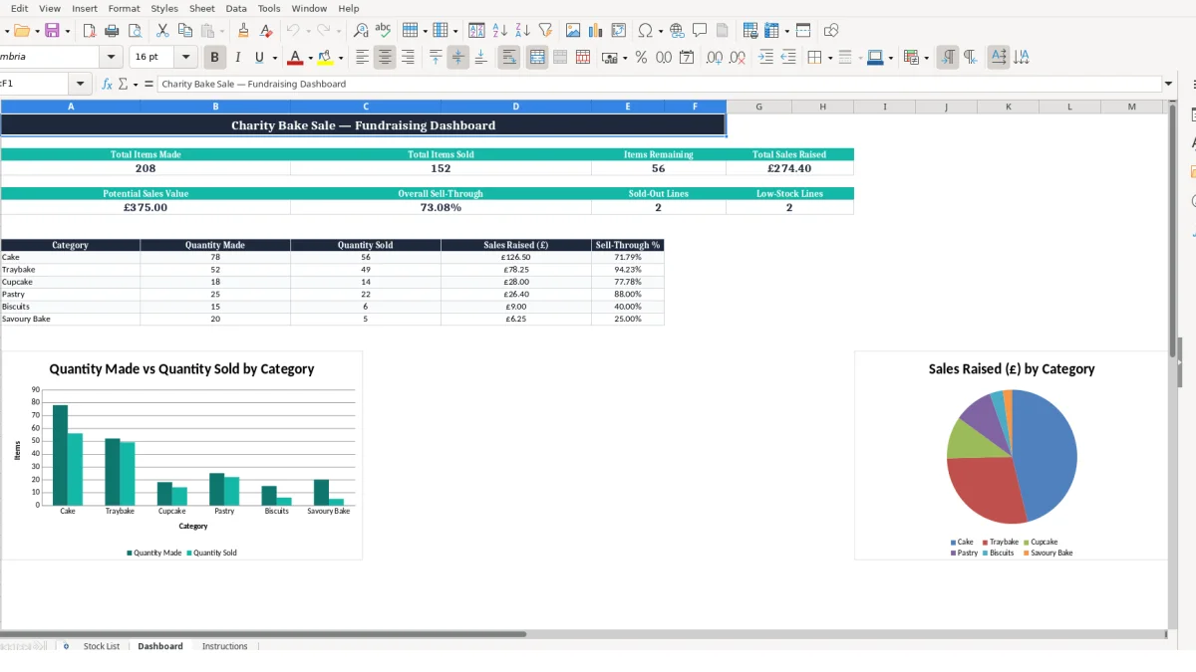Center text horizontally
The image size is (1196, 672).
(x=385, y=58)
